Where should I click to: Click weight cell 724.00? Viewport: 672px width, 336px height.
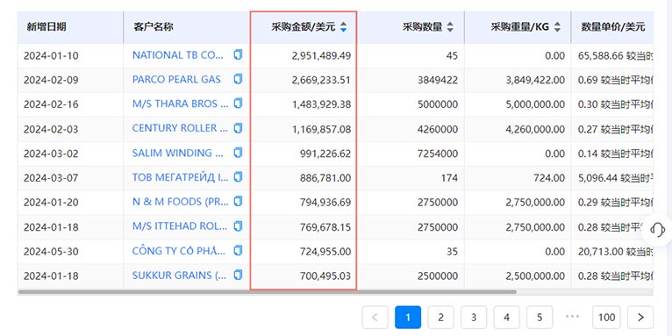click(549, 177)
